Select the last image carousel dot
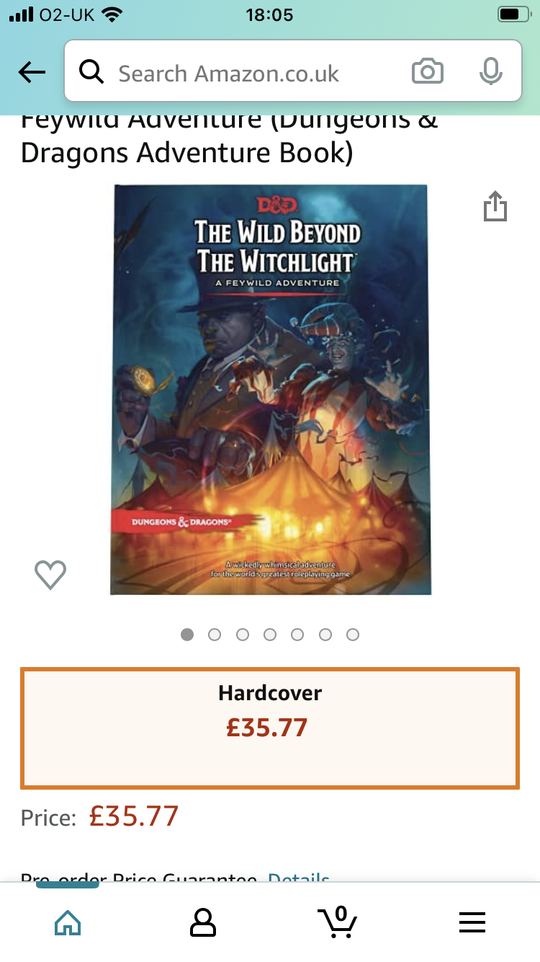The height and width of the screenshot is (962, 540). 353,635
